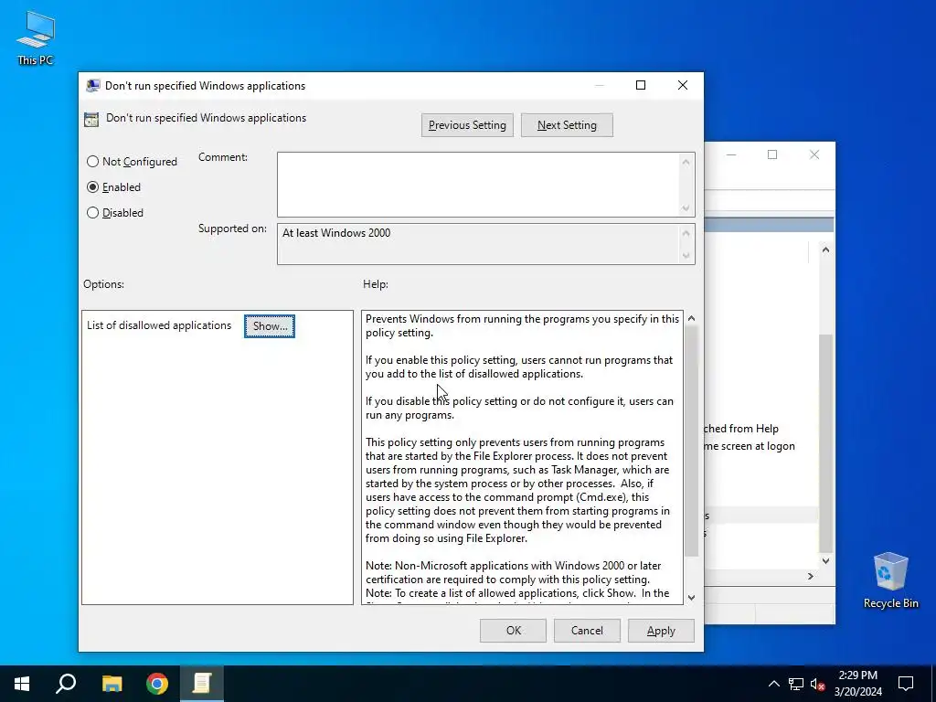Select the Not Configured radio option
Screen dimensions: 936x702
point(132,162)
